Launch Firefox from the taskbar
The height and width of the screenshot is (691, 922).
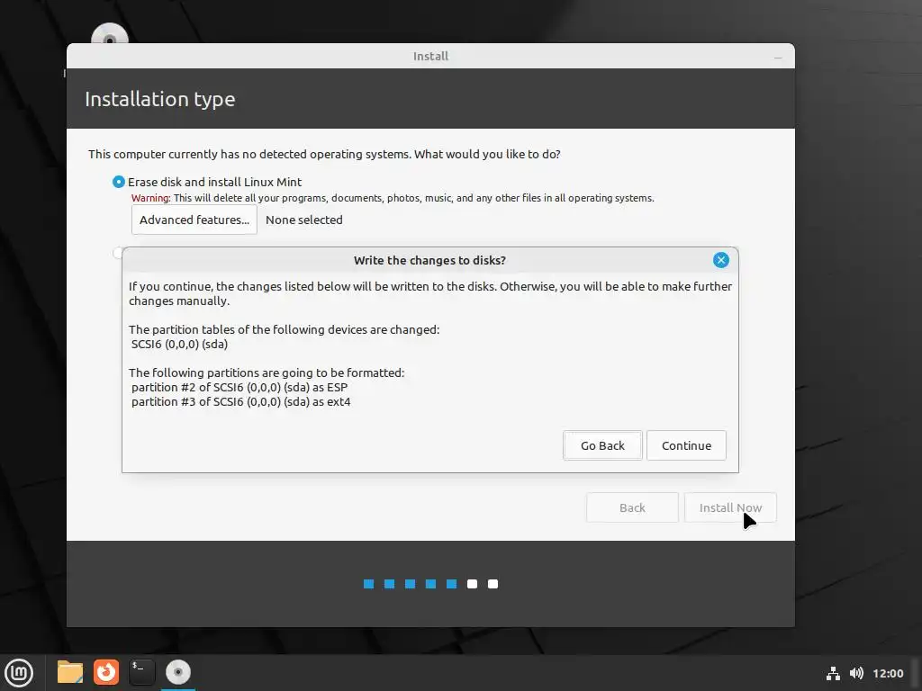pyautogui.click(x=106, y=672)
